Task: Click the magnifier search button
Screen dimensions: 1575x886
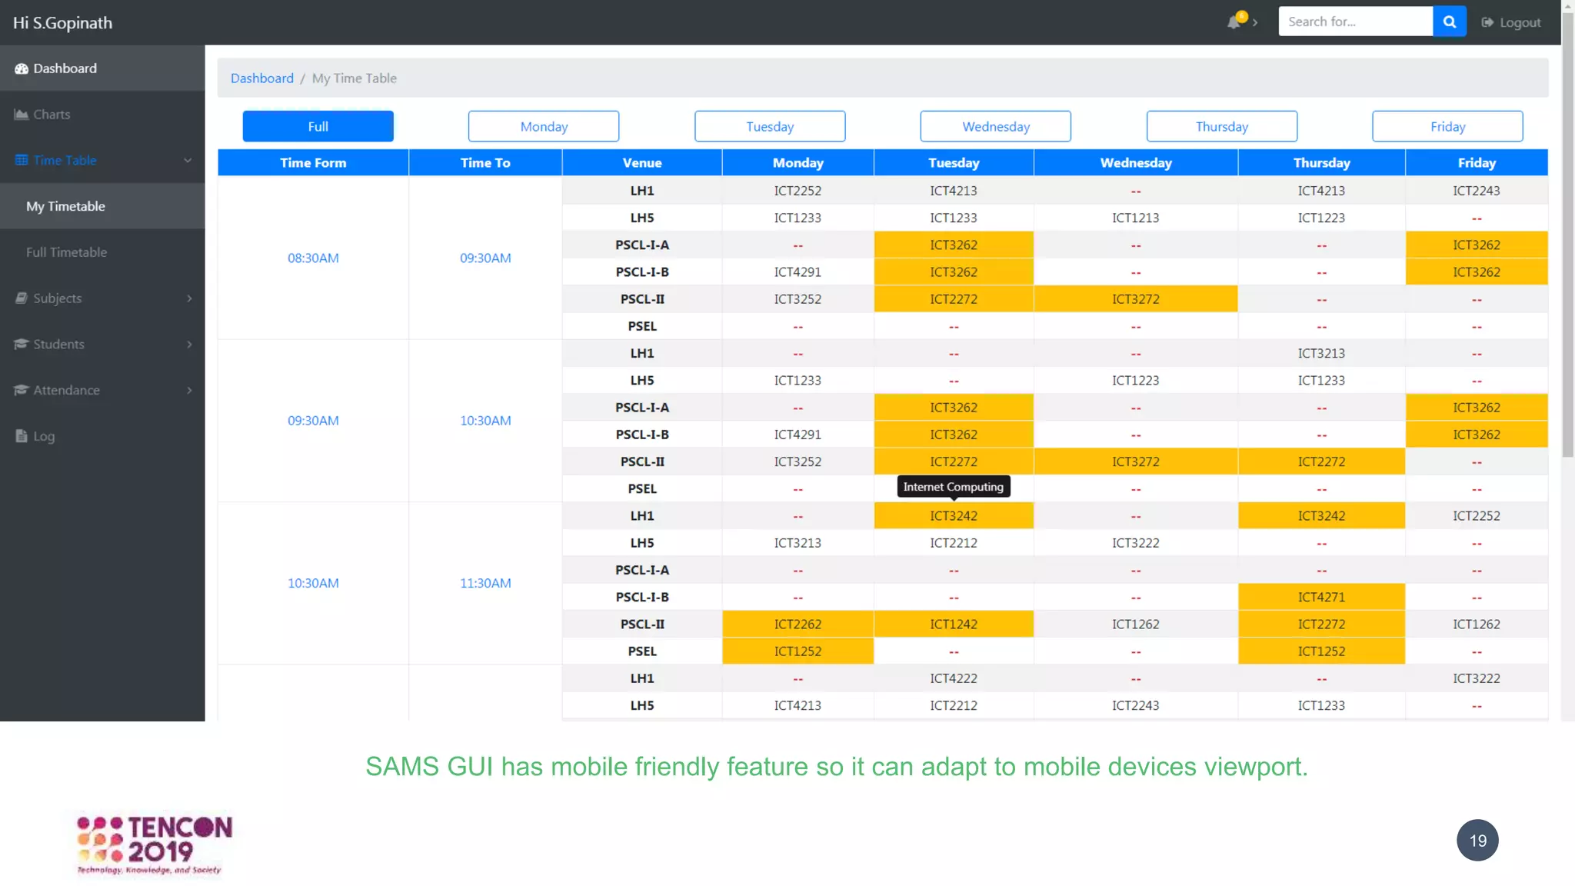Action: 1450,22
